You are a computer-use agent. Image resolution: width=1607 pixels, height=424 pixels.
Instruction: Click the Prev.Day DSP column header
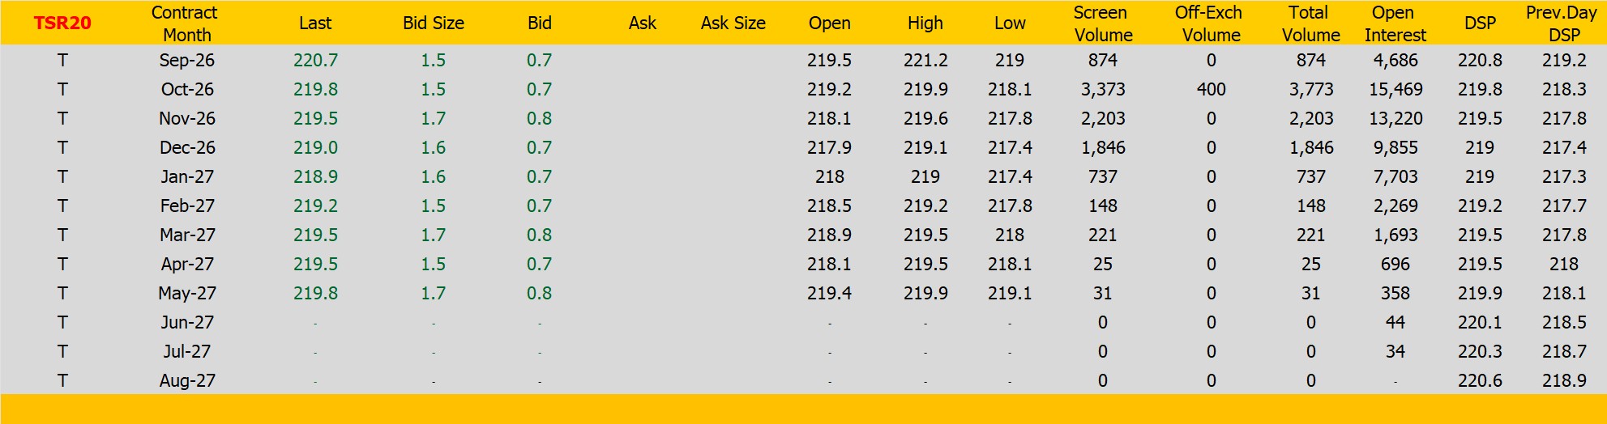(1562, 23)
